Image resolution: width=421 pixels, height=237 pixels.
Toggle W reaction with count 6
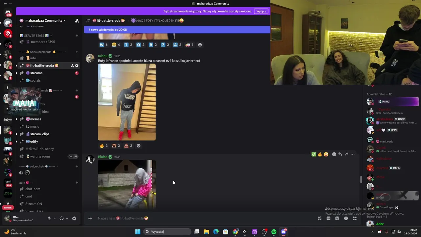(104, 45)
